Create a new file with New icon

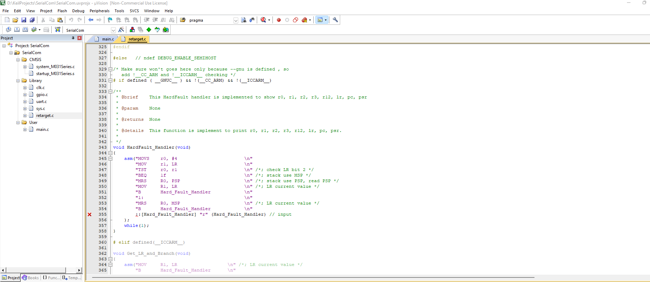tap(7, 20)
